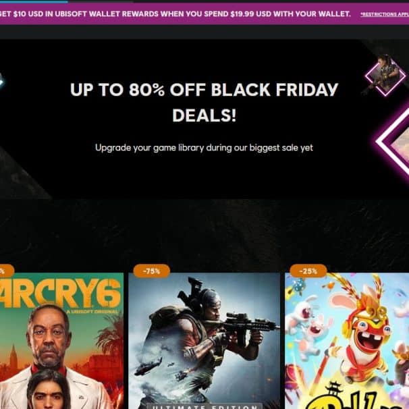
Task: Click the cut-off discount badge above Far Cry 6
Action: (6, 271)
